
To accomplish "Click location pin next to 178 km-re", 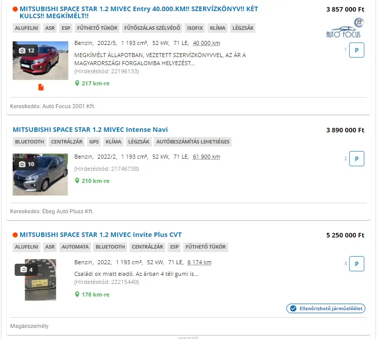I will point(77,295).
